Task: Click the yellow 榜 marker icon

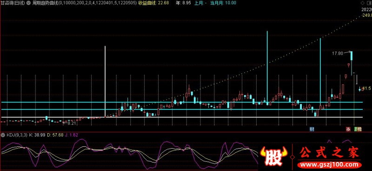Action: point(359,129)
